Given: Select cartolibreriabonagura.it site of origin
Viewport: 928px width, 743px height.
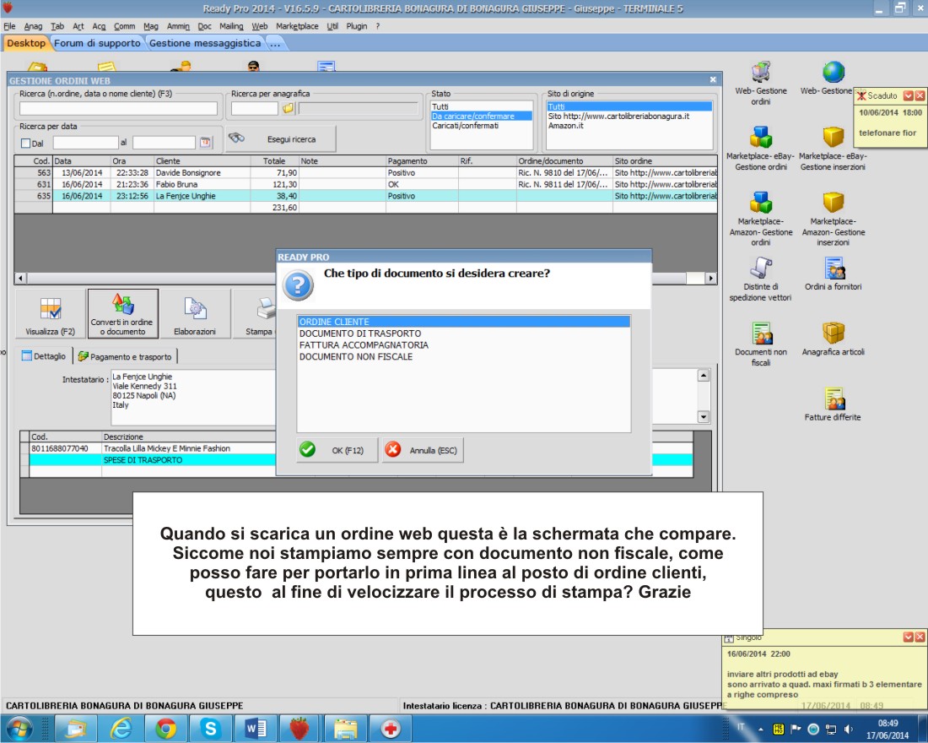Looking at the screenshot, I should [629, 117].
